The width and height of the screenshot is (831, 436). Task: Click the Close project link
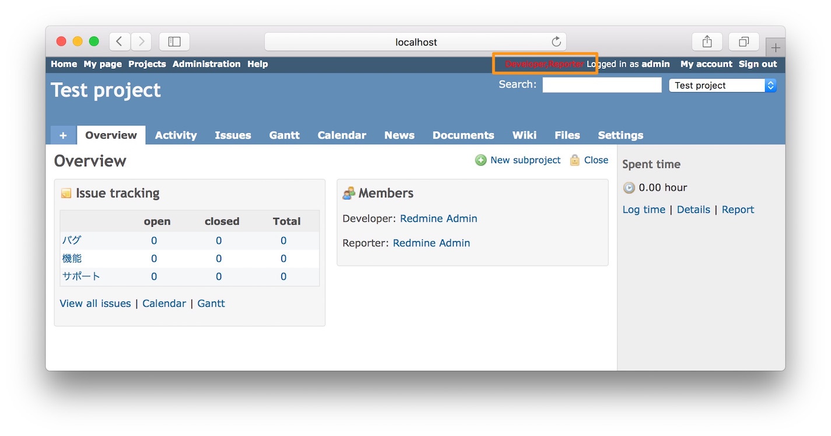pos(596,160)
